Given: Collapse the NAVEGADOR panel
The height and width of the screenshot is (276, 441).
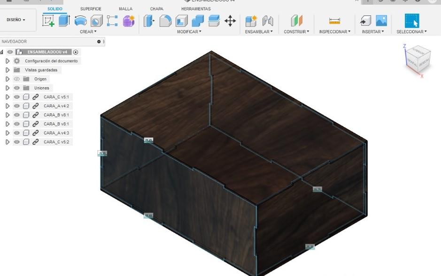Looking at the screenshot, I should tap(99, 42).
